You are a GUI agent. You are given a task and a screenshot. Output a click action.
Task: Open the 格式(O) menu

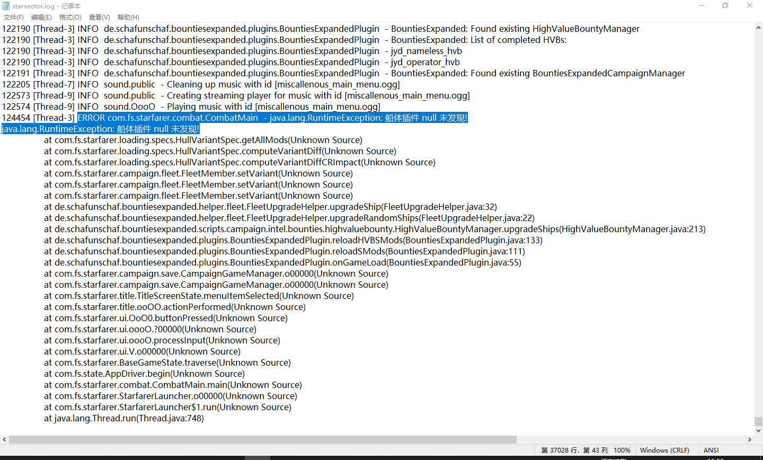tap(70, 17)
